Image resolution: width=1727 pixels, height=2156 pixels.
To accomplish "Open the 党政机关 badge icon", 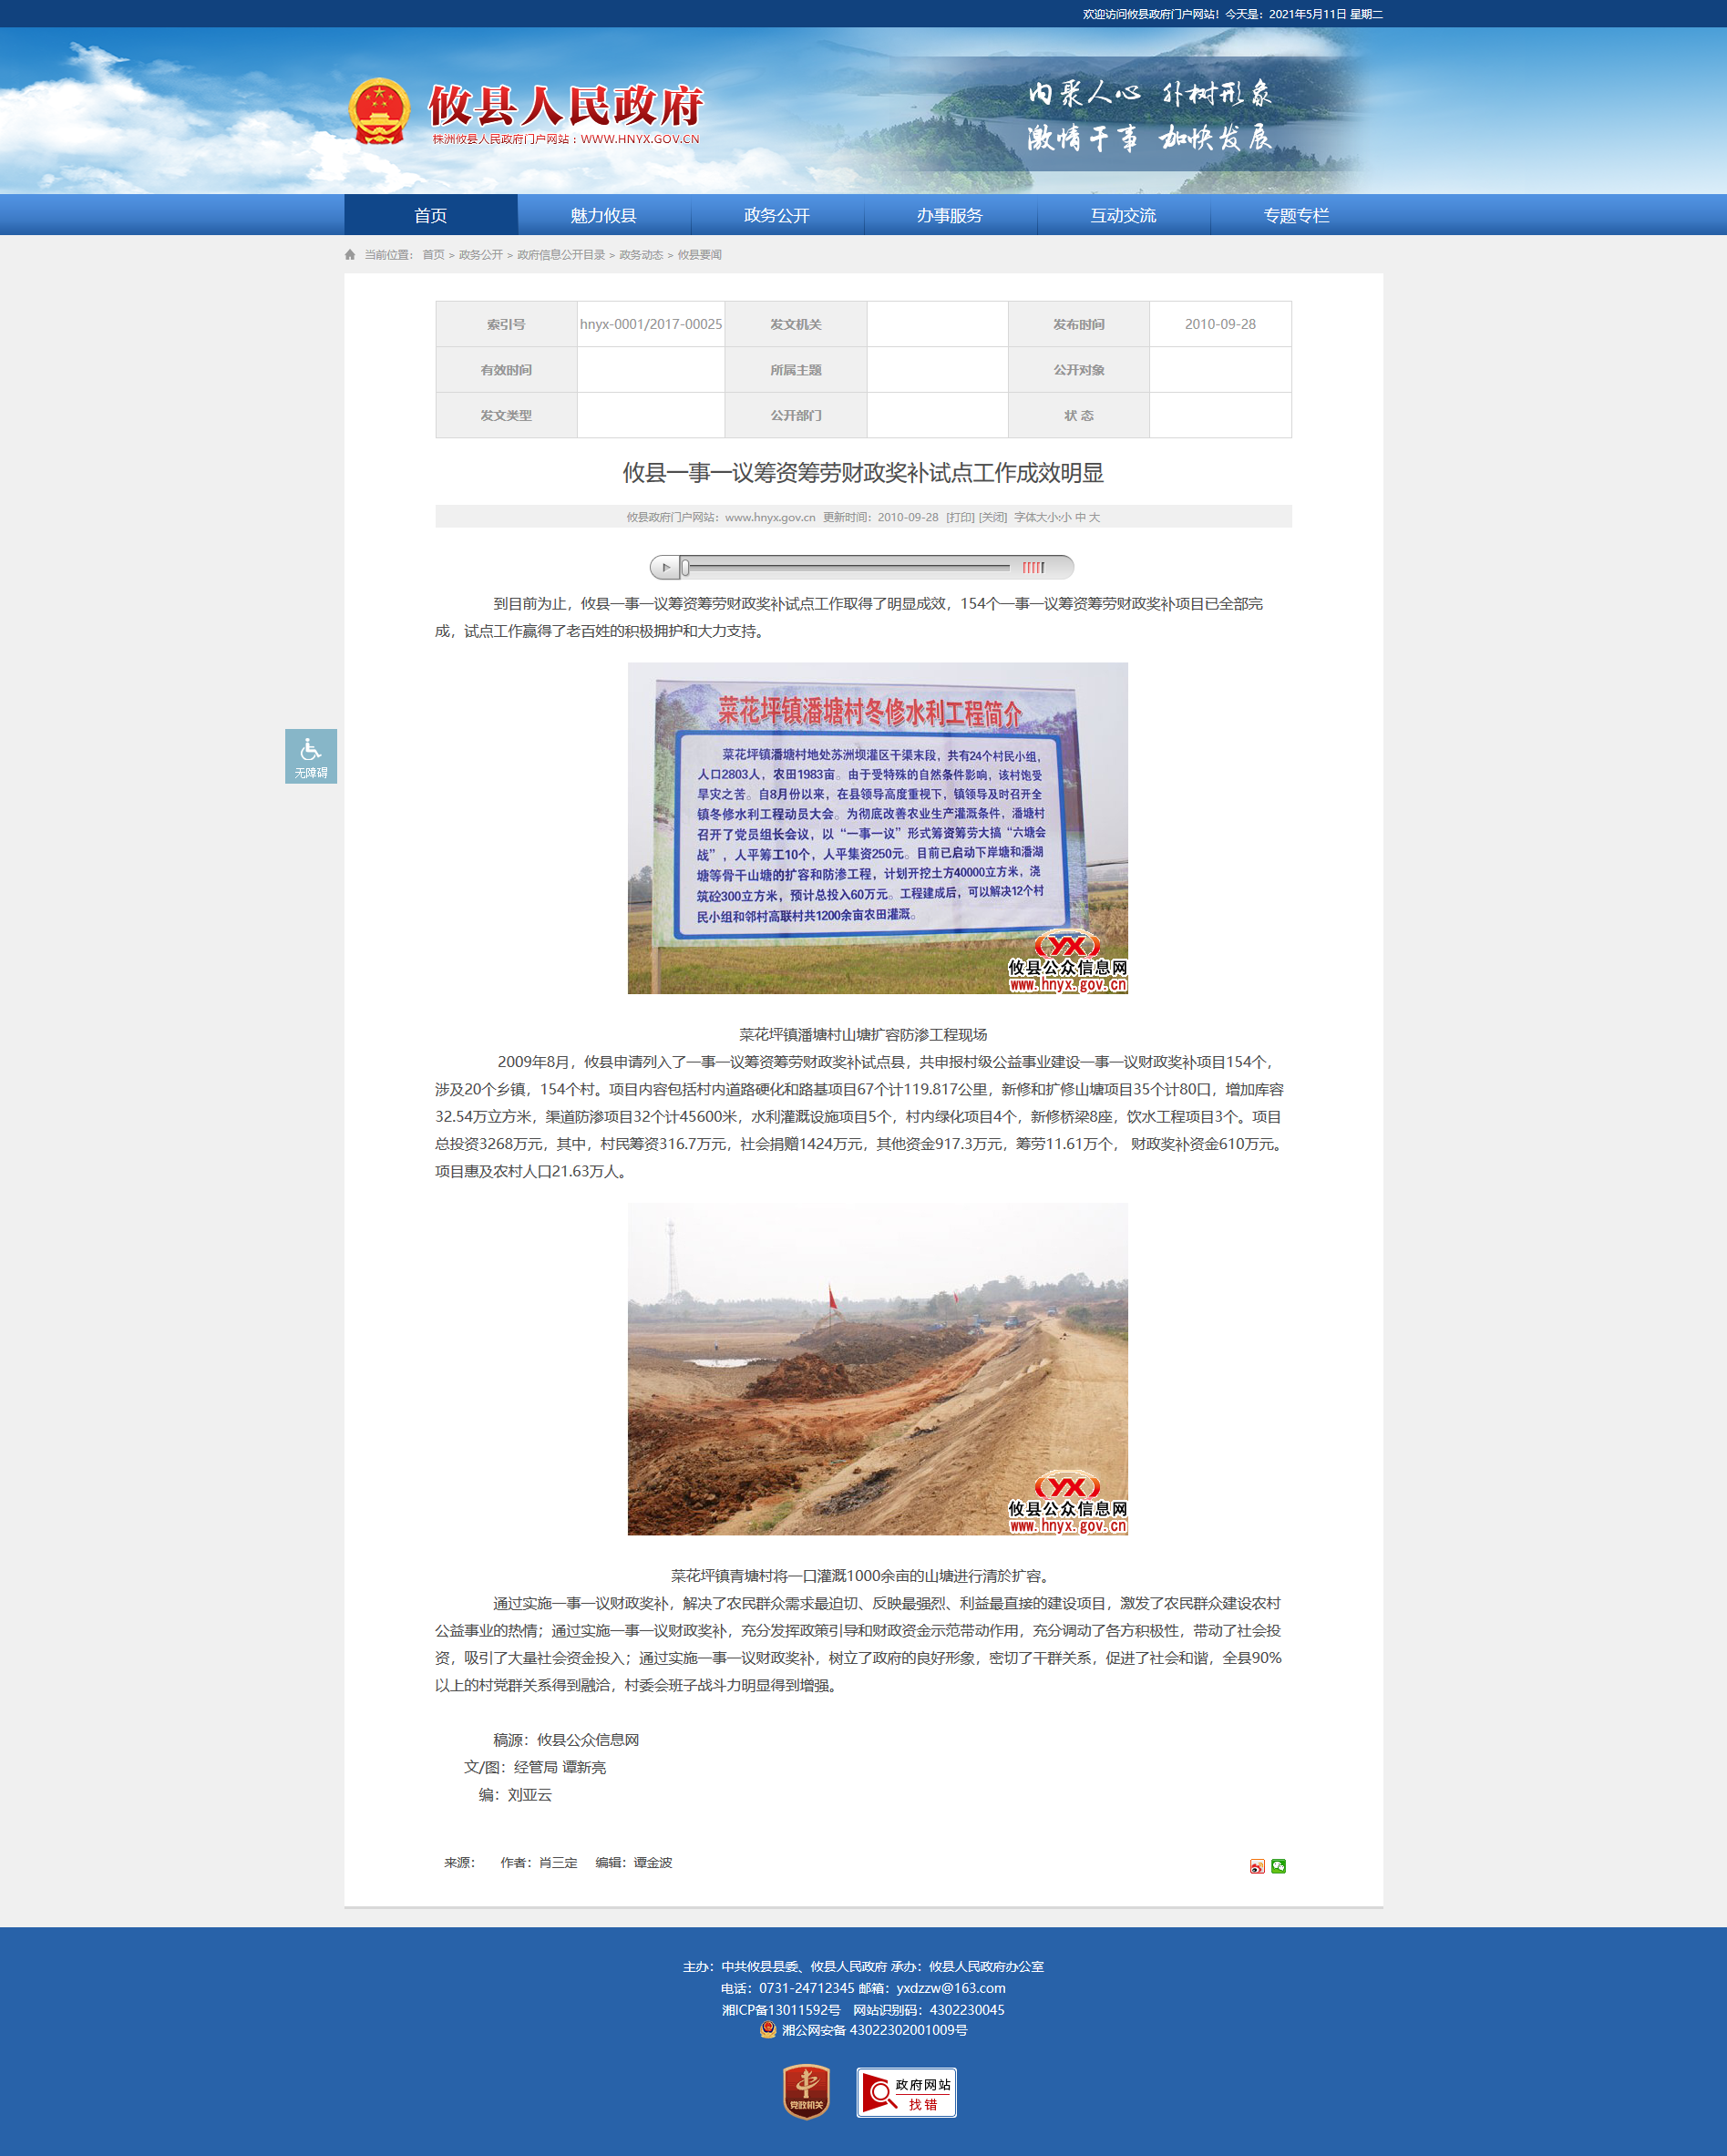I will pyautogui.click(x=806, y=2091).
